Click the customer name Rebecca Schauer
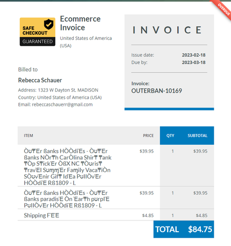Viewport: 231px width, 246px height. tap(40, 80)
